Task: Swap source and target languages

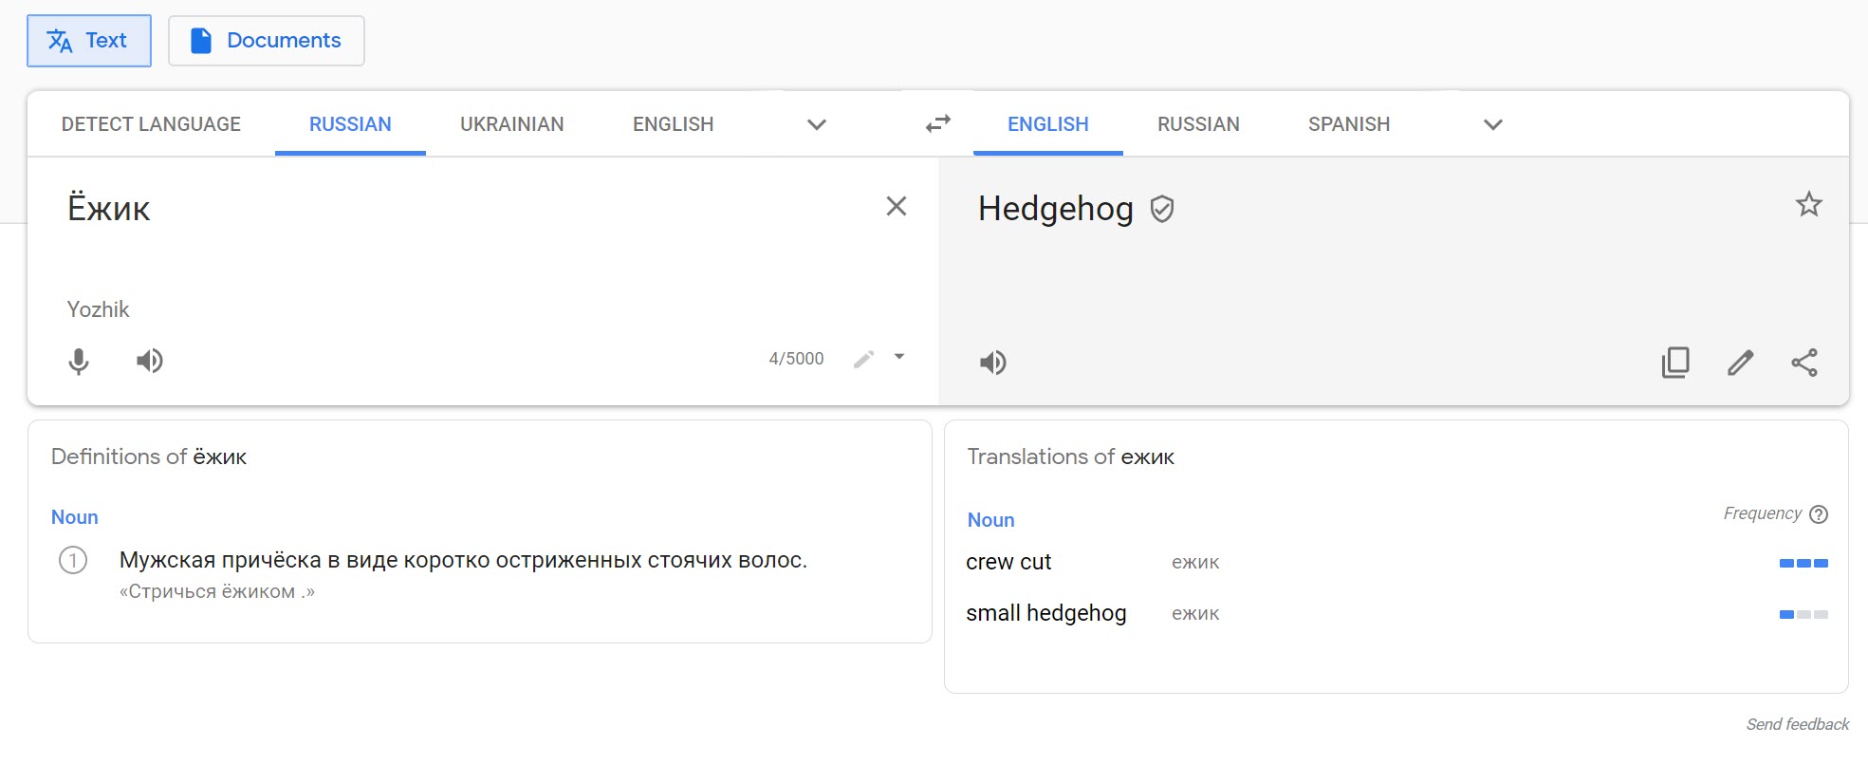Action: (x=937, y=124)
